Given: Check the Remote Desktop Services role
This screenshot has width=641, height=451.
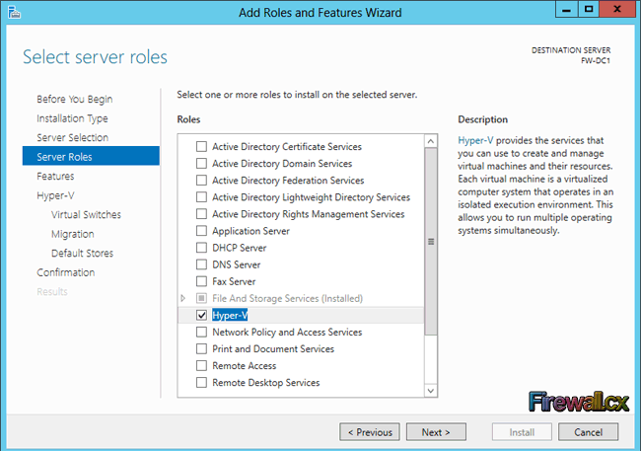Looking at the screenshot, I should 201,382.
